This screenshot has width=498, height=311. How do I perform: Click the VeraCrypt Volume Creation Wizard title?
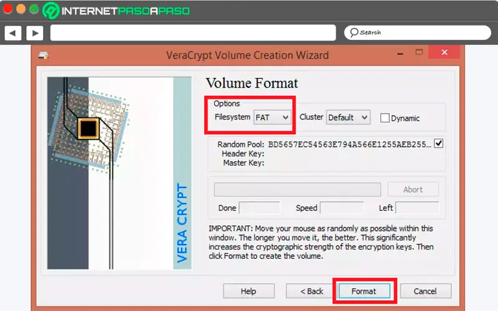[x=247, y=55]
